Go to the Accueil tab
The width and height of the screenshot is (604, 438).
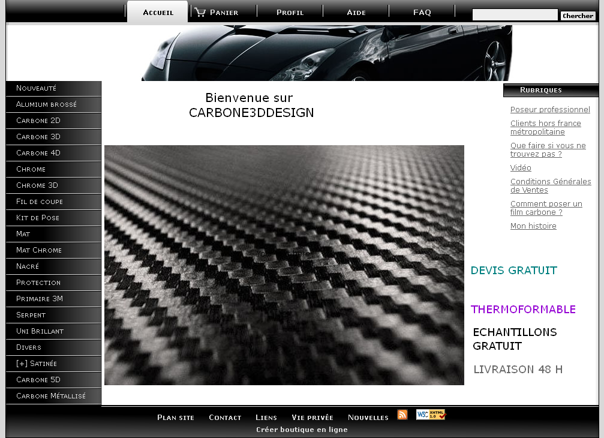click(x=158, y=12)
